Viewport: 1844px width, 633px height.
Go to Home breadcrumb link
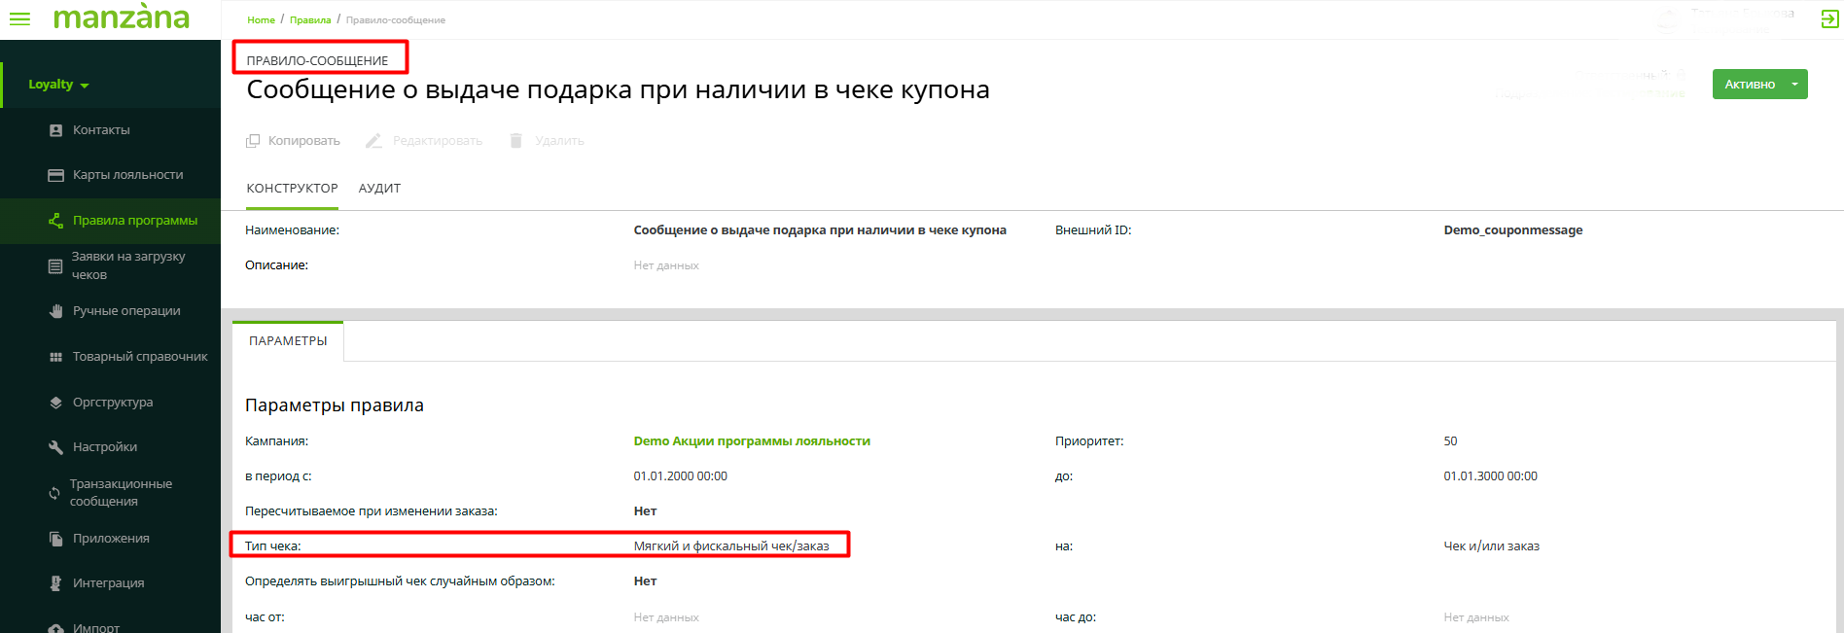[x=261, y=19]
